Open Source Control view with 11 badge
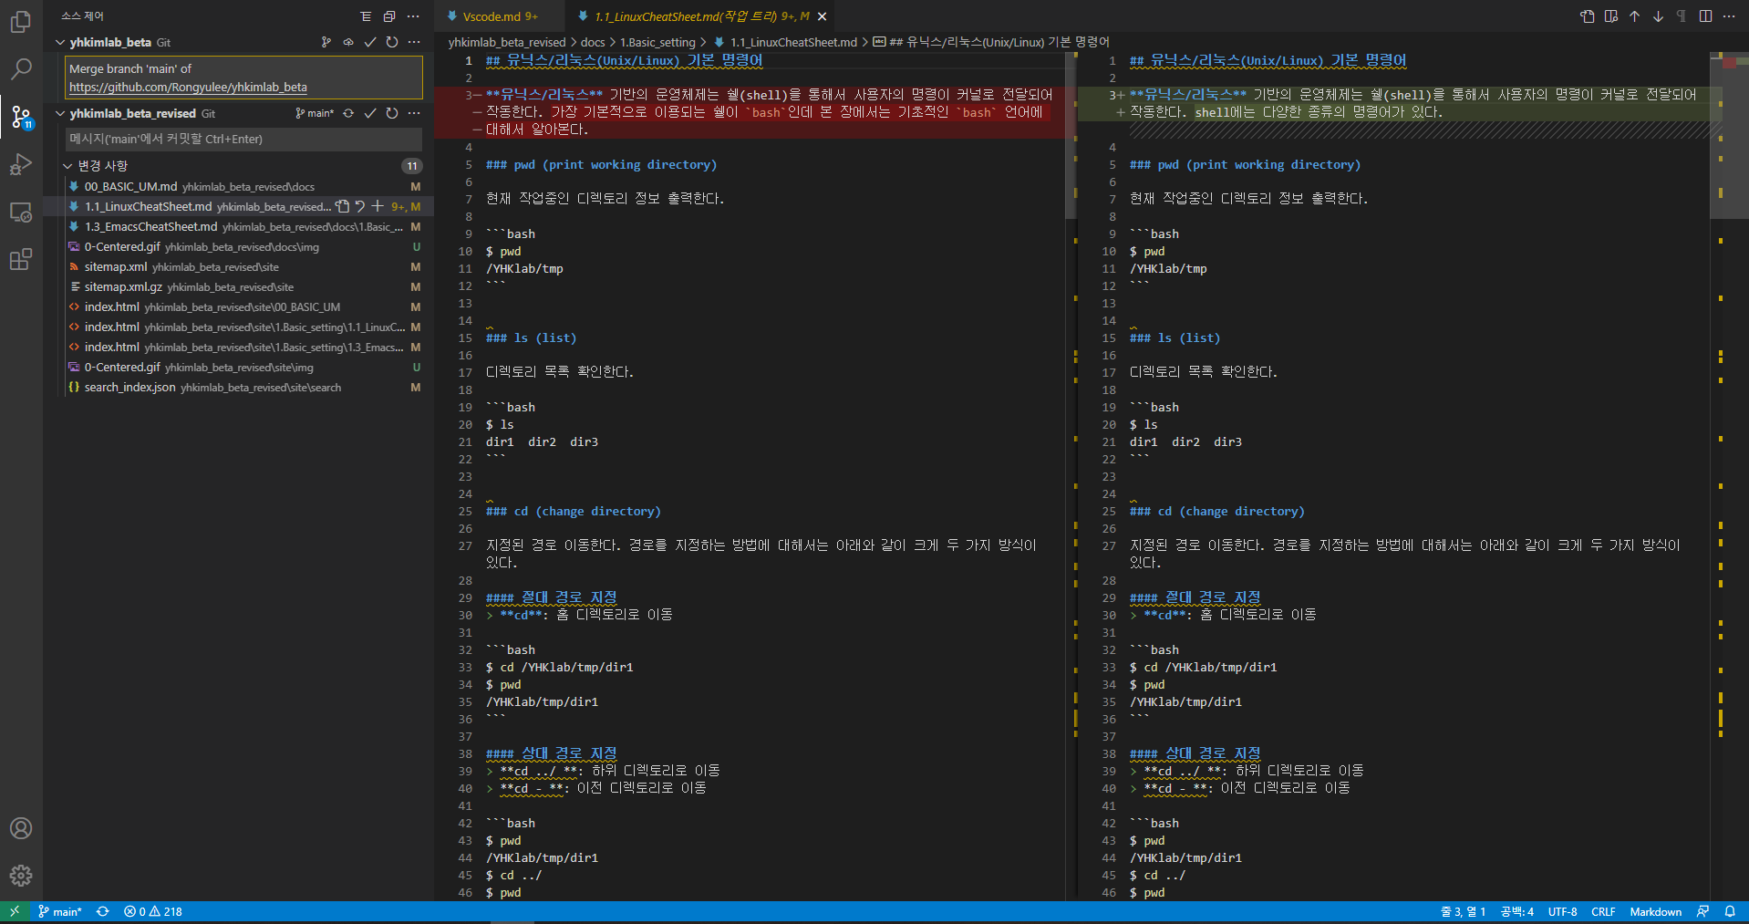 (x=21, y=117)
